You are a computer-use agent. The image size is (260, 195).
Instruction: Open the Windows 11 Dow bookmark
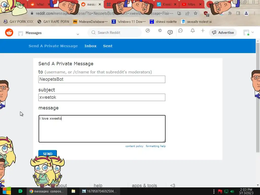tap(129, 22)
